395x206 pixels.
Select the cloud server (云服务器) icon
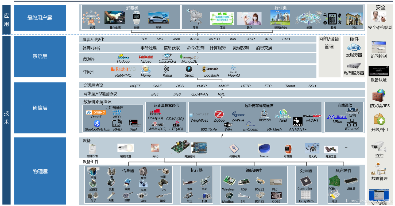354,47
